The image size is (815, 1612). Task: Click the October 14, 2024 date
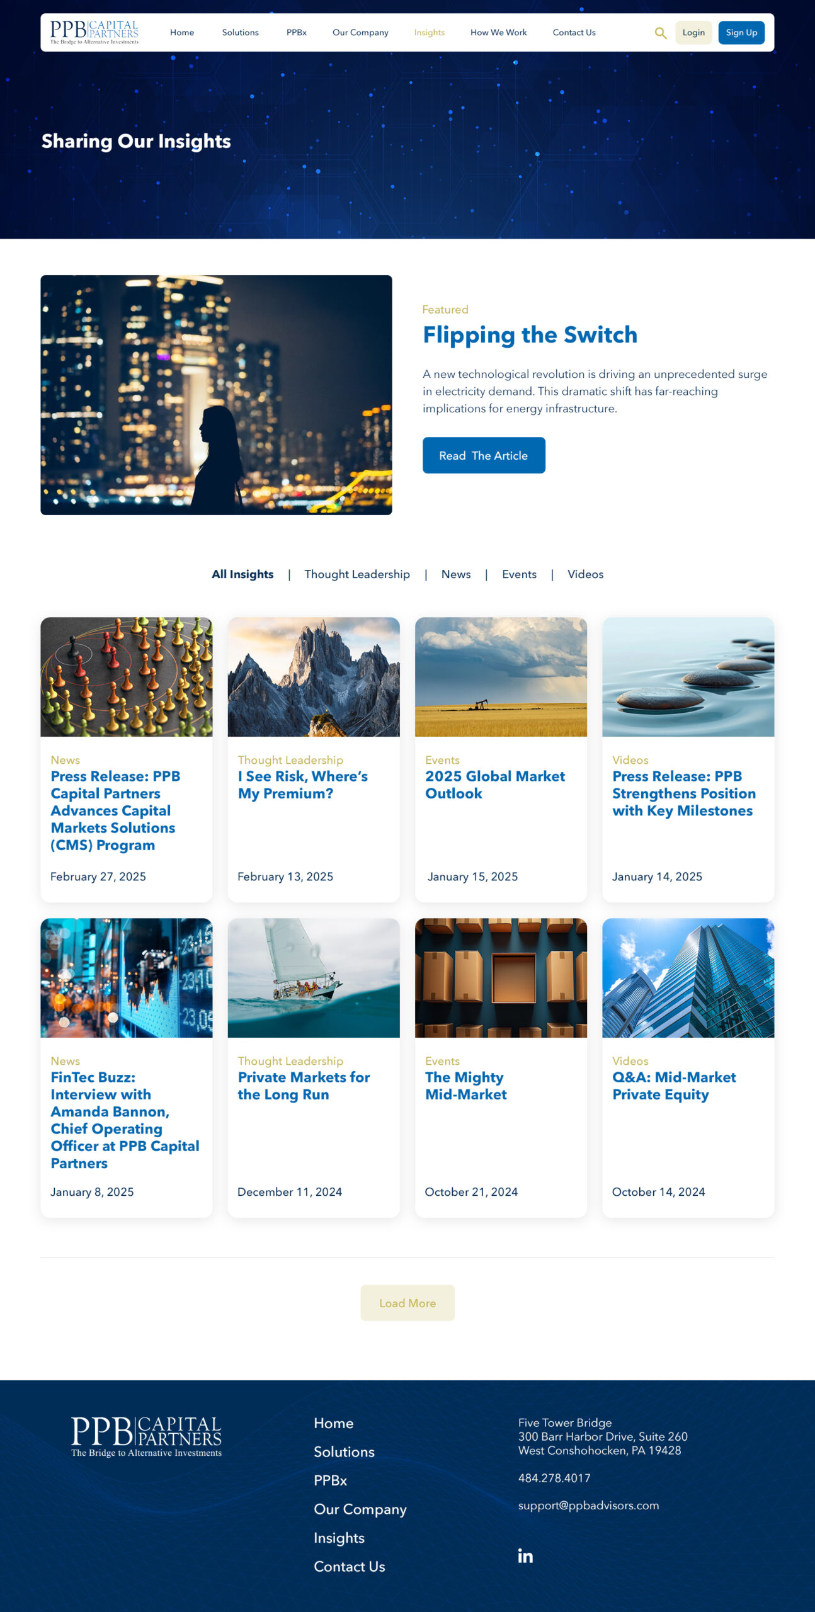(x=658, y=1192)
